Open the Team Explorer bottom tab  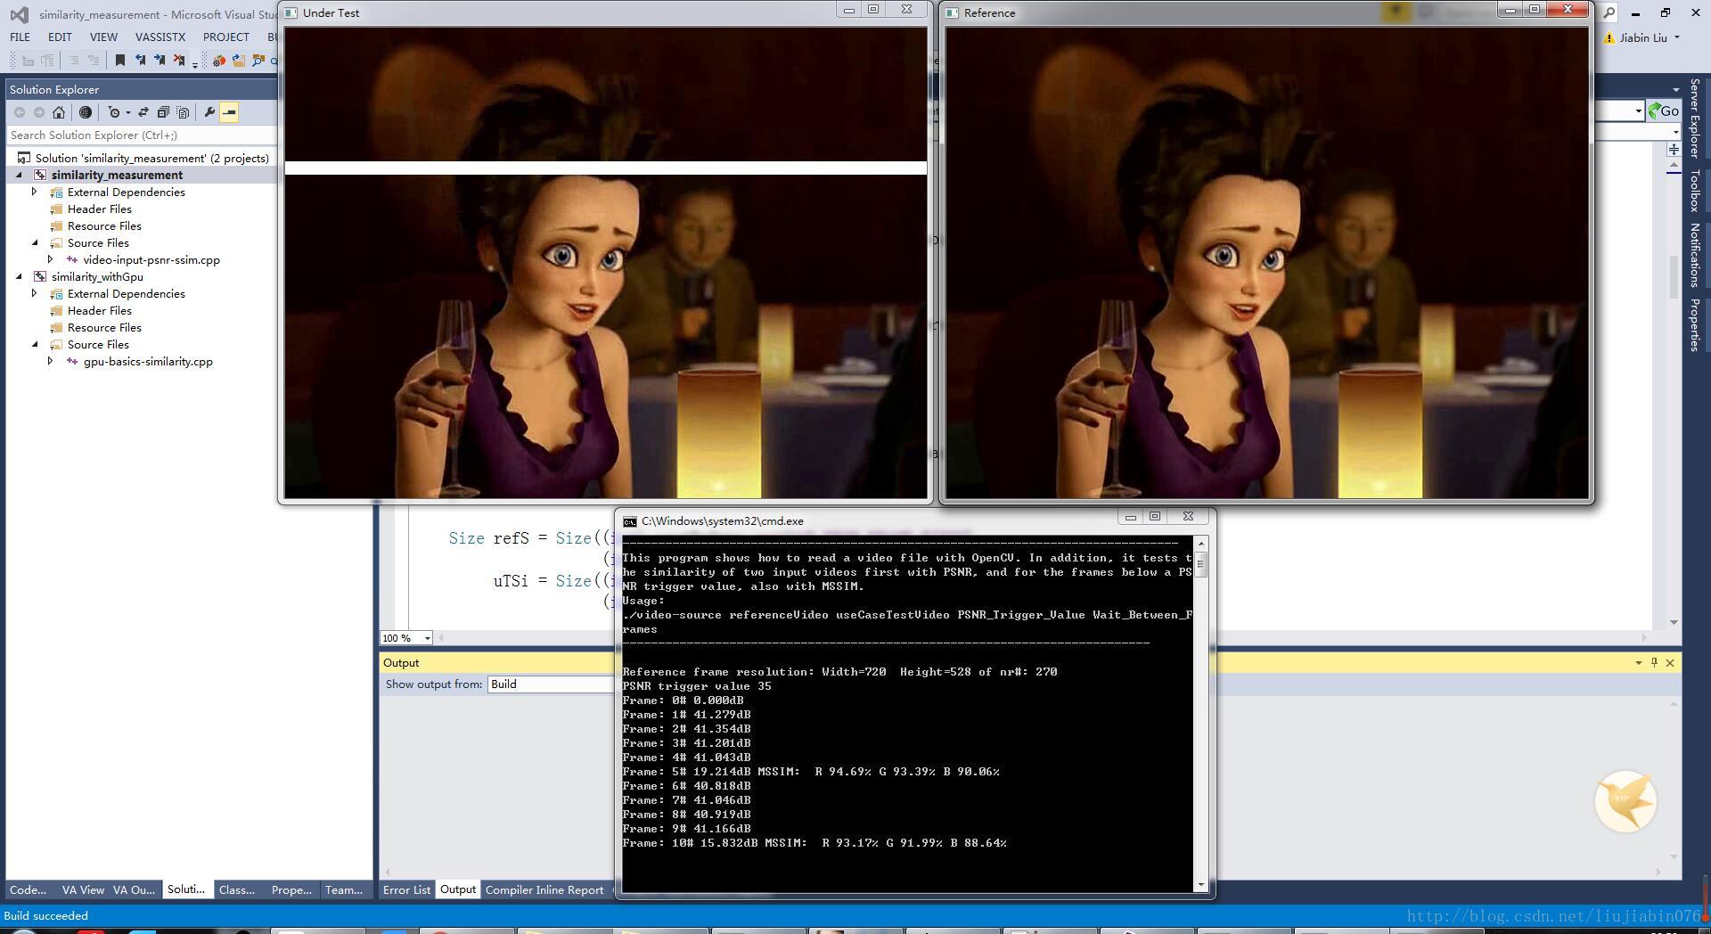point(344,889)
